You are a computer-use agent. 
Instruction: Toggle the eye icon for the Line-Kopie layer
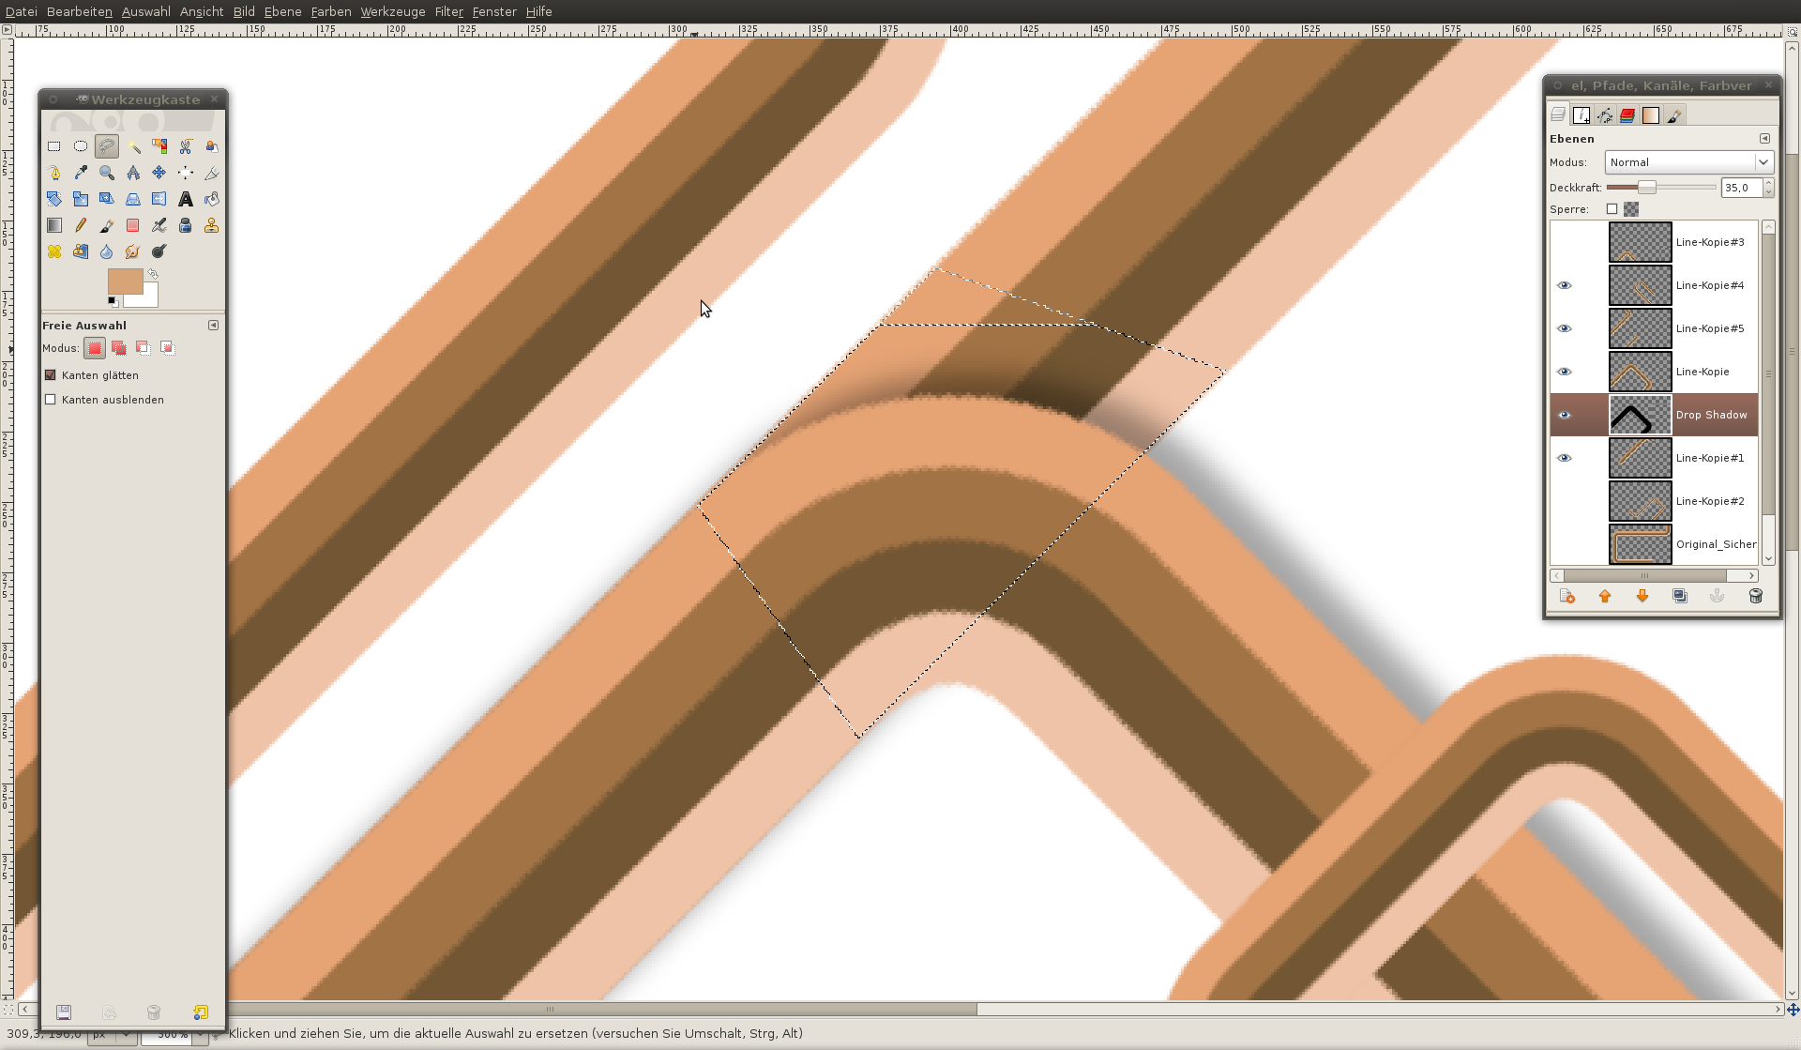1564,372
